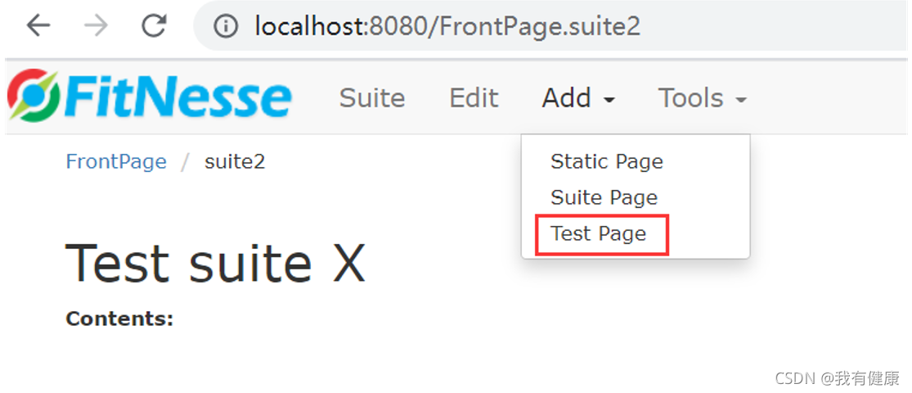Collapse the Add dropdown menu
The image size is (912, 393).
tap(579, 97)
